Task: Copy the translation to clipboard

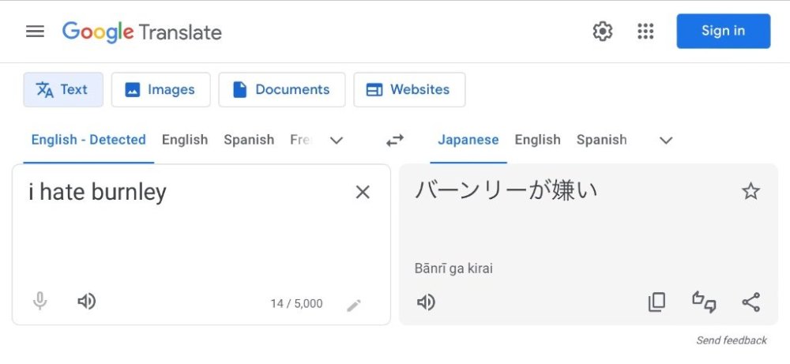Action: coord(656,302)
